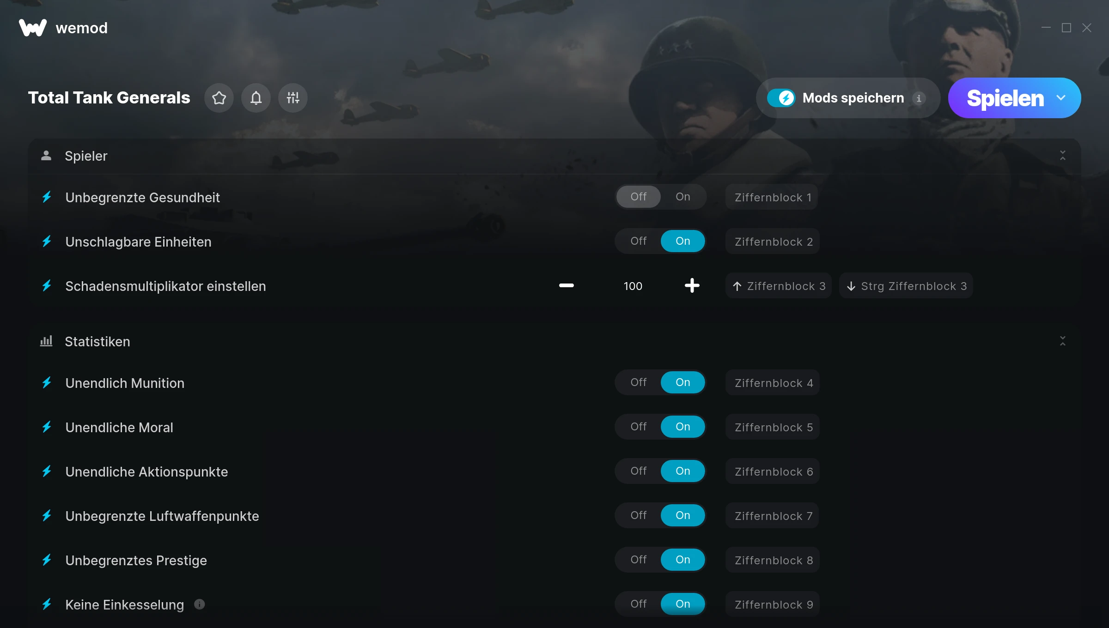Click the Spielen button
The height and width of the screenshot is (628, 1109).
pos(1005,98)
